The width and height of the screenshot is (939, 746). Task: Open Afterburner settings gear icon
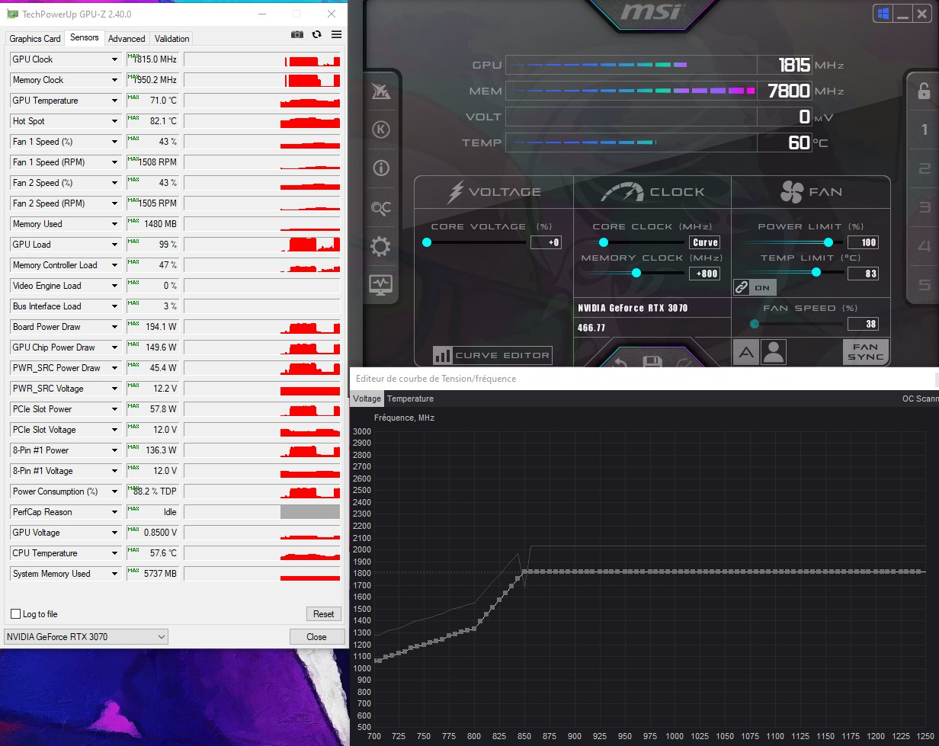[380, 246]
